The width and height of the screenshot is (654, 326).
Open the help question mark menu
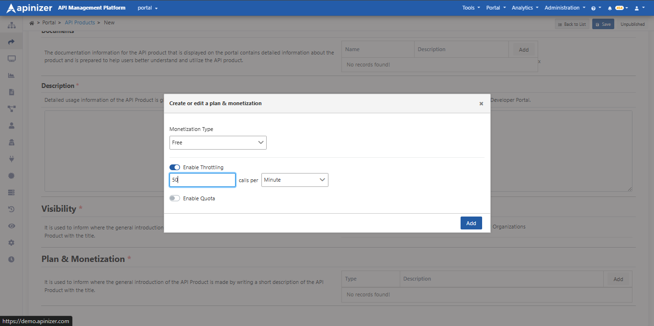[594, 8]
